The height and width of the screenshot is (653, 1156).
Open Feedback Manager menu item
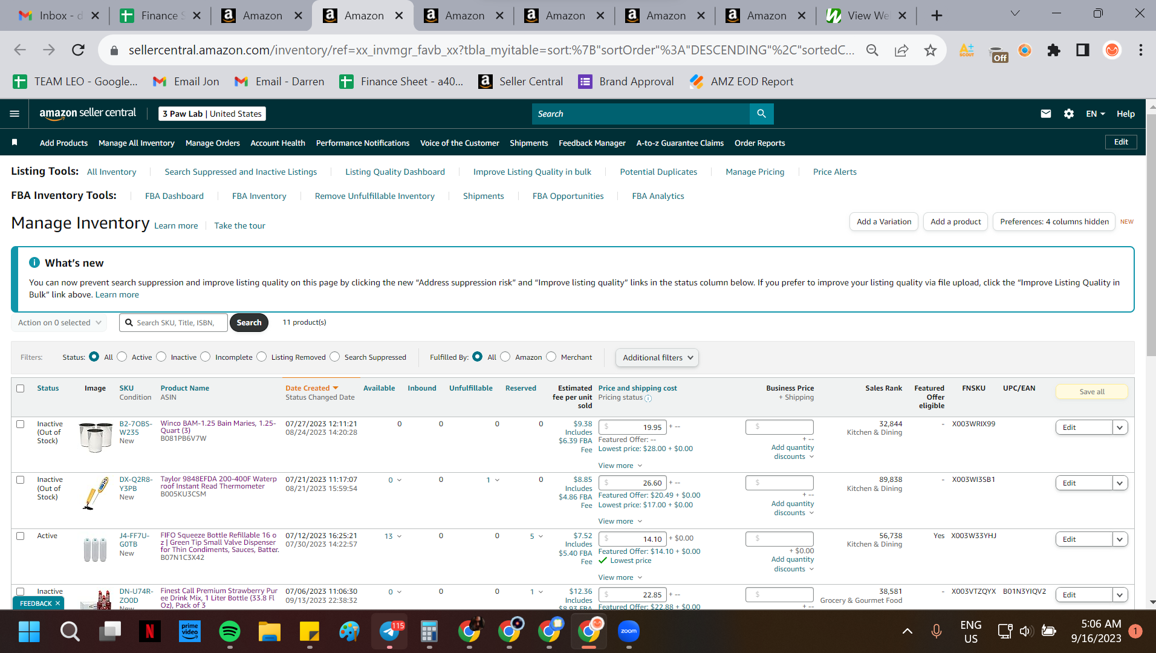coord(592,143)
